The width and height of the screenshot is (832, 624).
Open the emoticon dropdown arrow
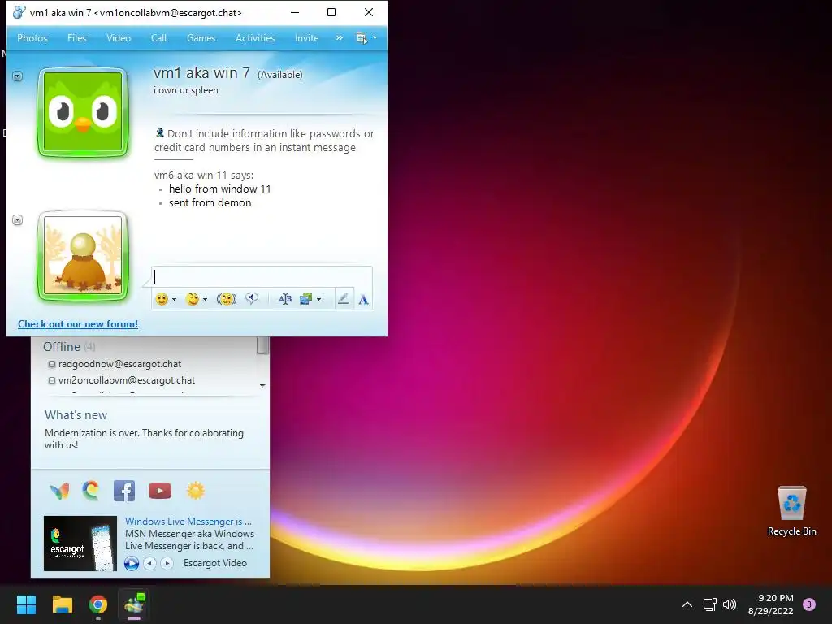(174, 299)
